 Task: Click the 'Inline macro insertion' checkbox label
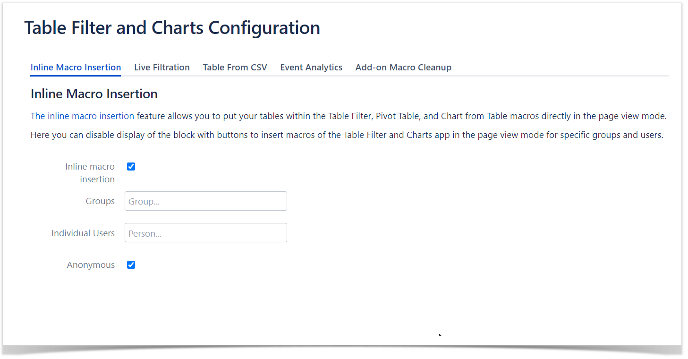pos(90,173)
